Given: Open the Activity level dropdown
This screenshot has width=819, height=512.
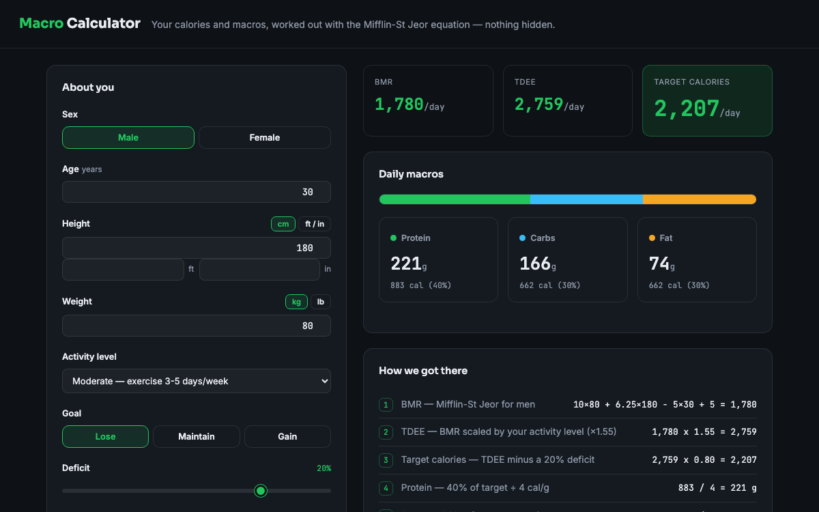Looking at the screenshot, I should click(197, 381).
